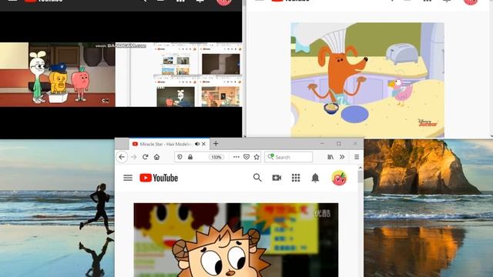
Task: Open a new tab with the plus button
Action: pyautogui.click(x=216, y=144)
